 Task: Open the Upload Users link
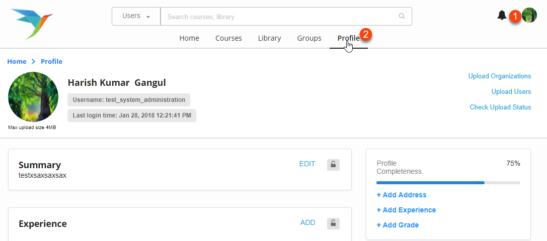click(x=511, y=91)
